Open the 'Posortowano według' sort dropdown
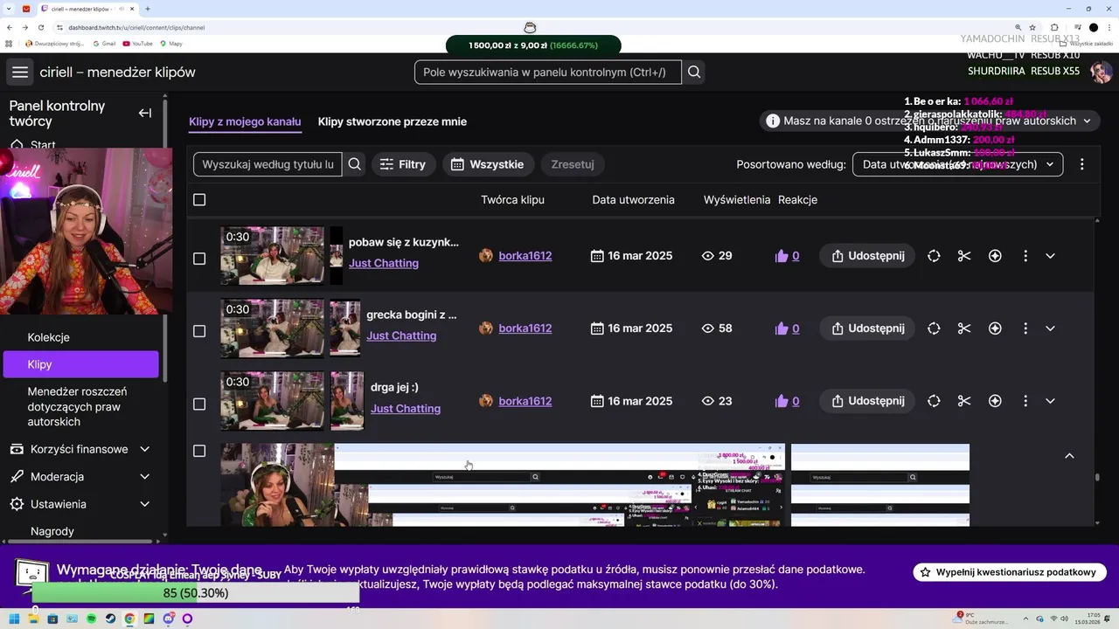 tap(957, 164)
